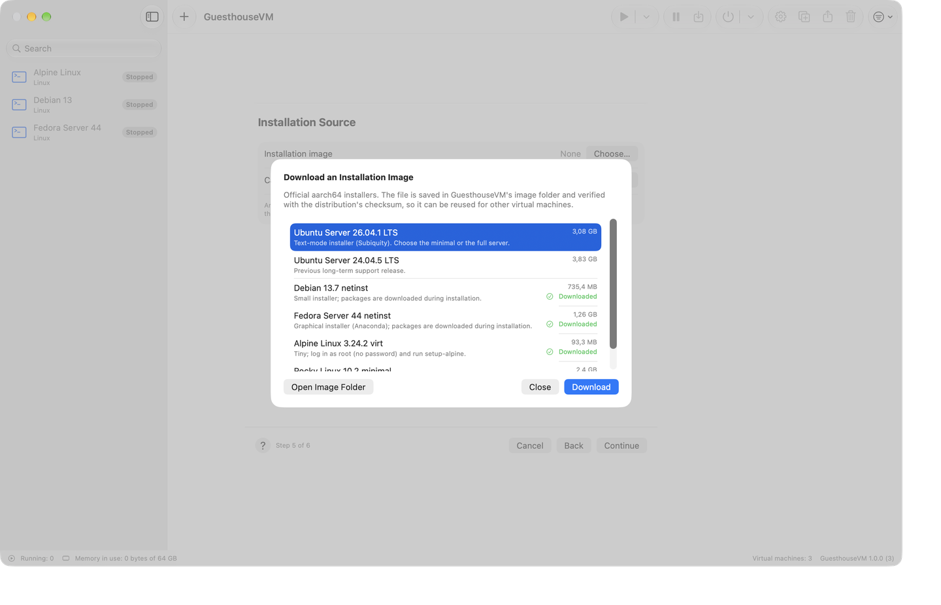Click the image list scrollbar

(613, 284)
